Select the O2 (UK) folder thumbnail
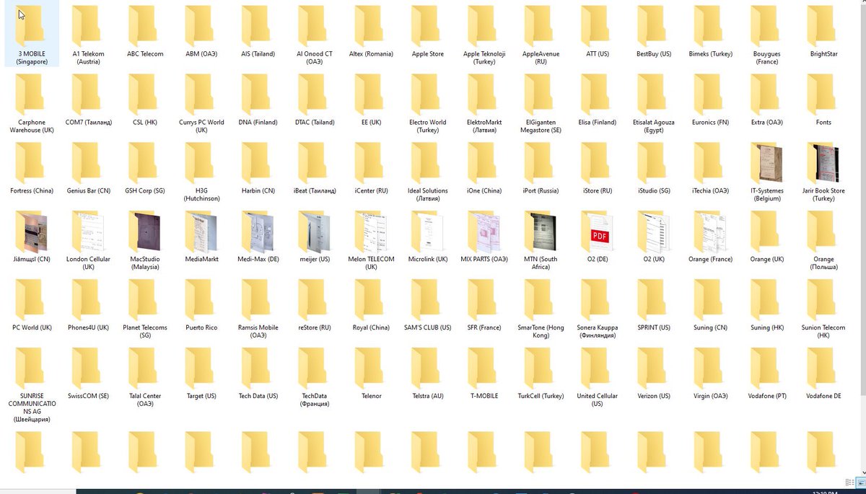Image resolution: width=866 pixels, height=494 pixels. [654, 231]
